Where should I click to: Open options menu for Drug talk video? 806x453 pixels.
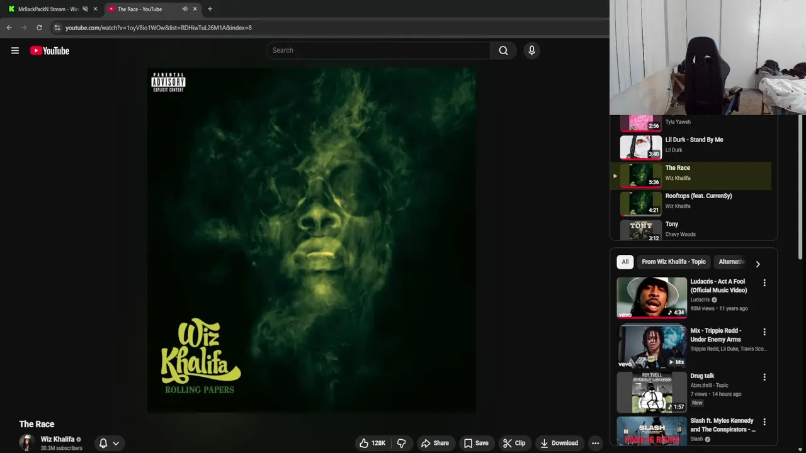tap(764, 377)
